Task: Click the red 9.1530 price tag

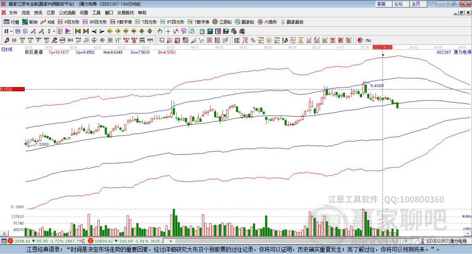Action: (12, 89)
